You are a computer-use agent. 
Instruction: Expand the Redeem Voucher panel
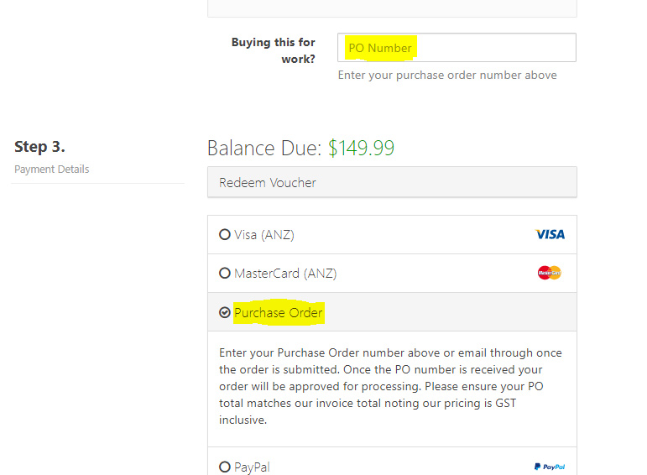(392, 182)
